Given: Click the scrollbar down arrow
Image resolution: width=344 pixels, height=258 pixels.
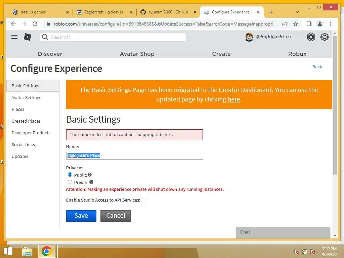Looking at the screenshot, I should 335,235.
